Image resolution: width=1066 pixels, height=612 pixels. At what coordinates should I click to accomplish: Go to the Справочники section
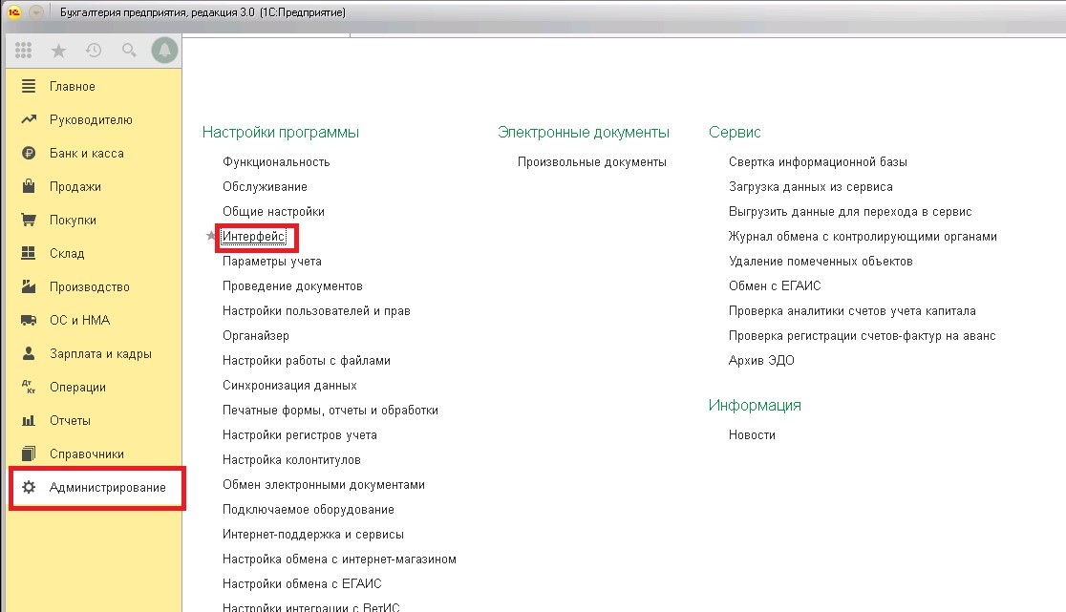click(86, 454)
